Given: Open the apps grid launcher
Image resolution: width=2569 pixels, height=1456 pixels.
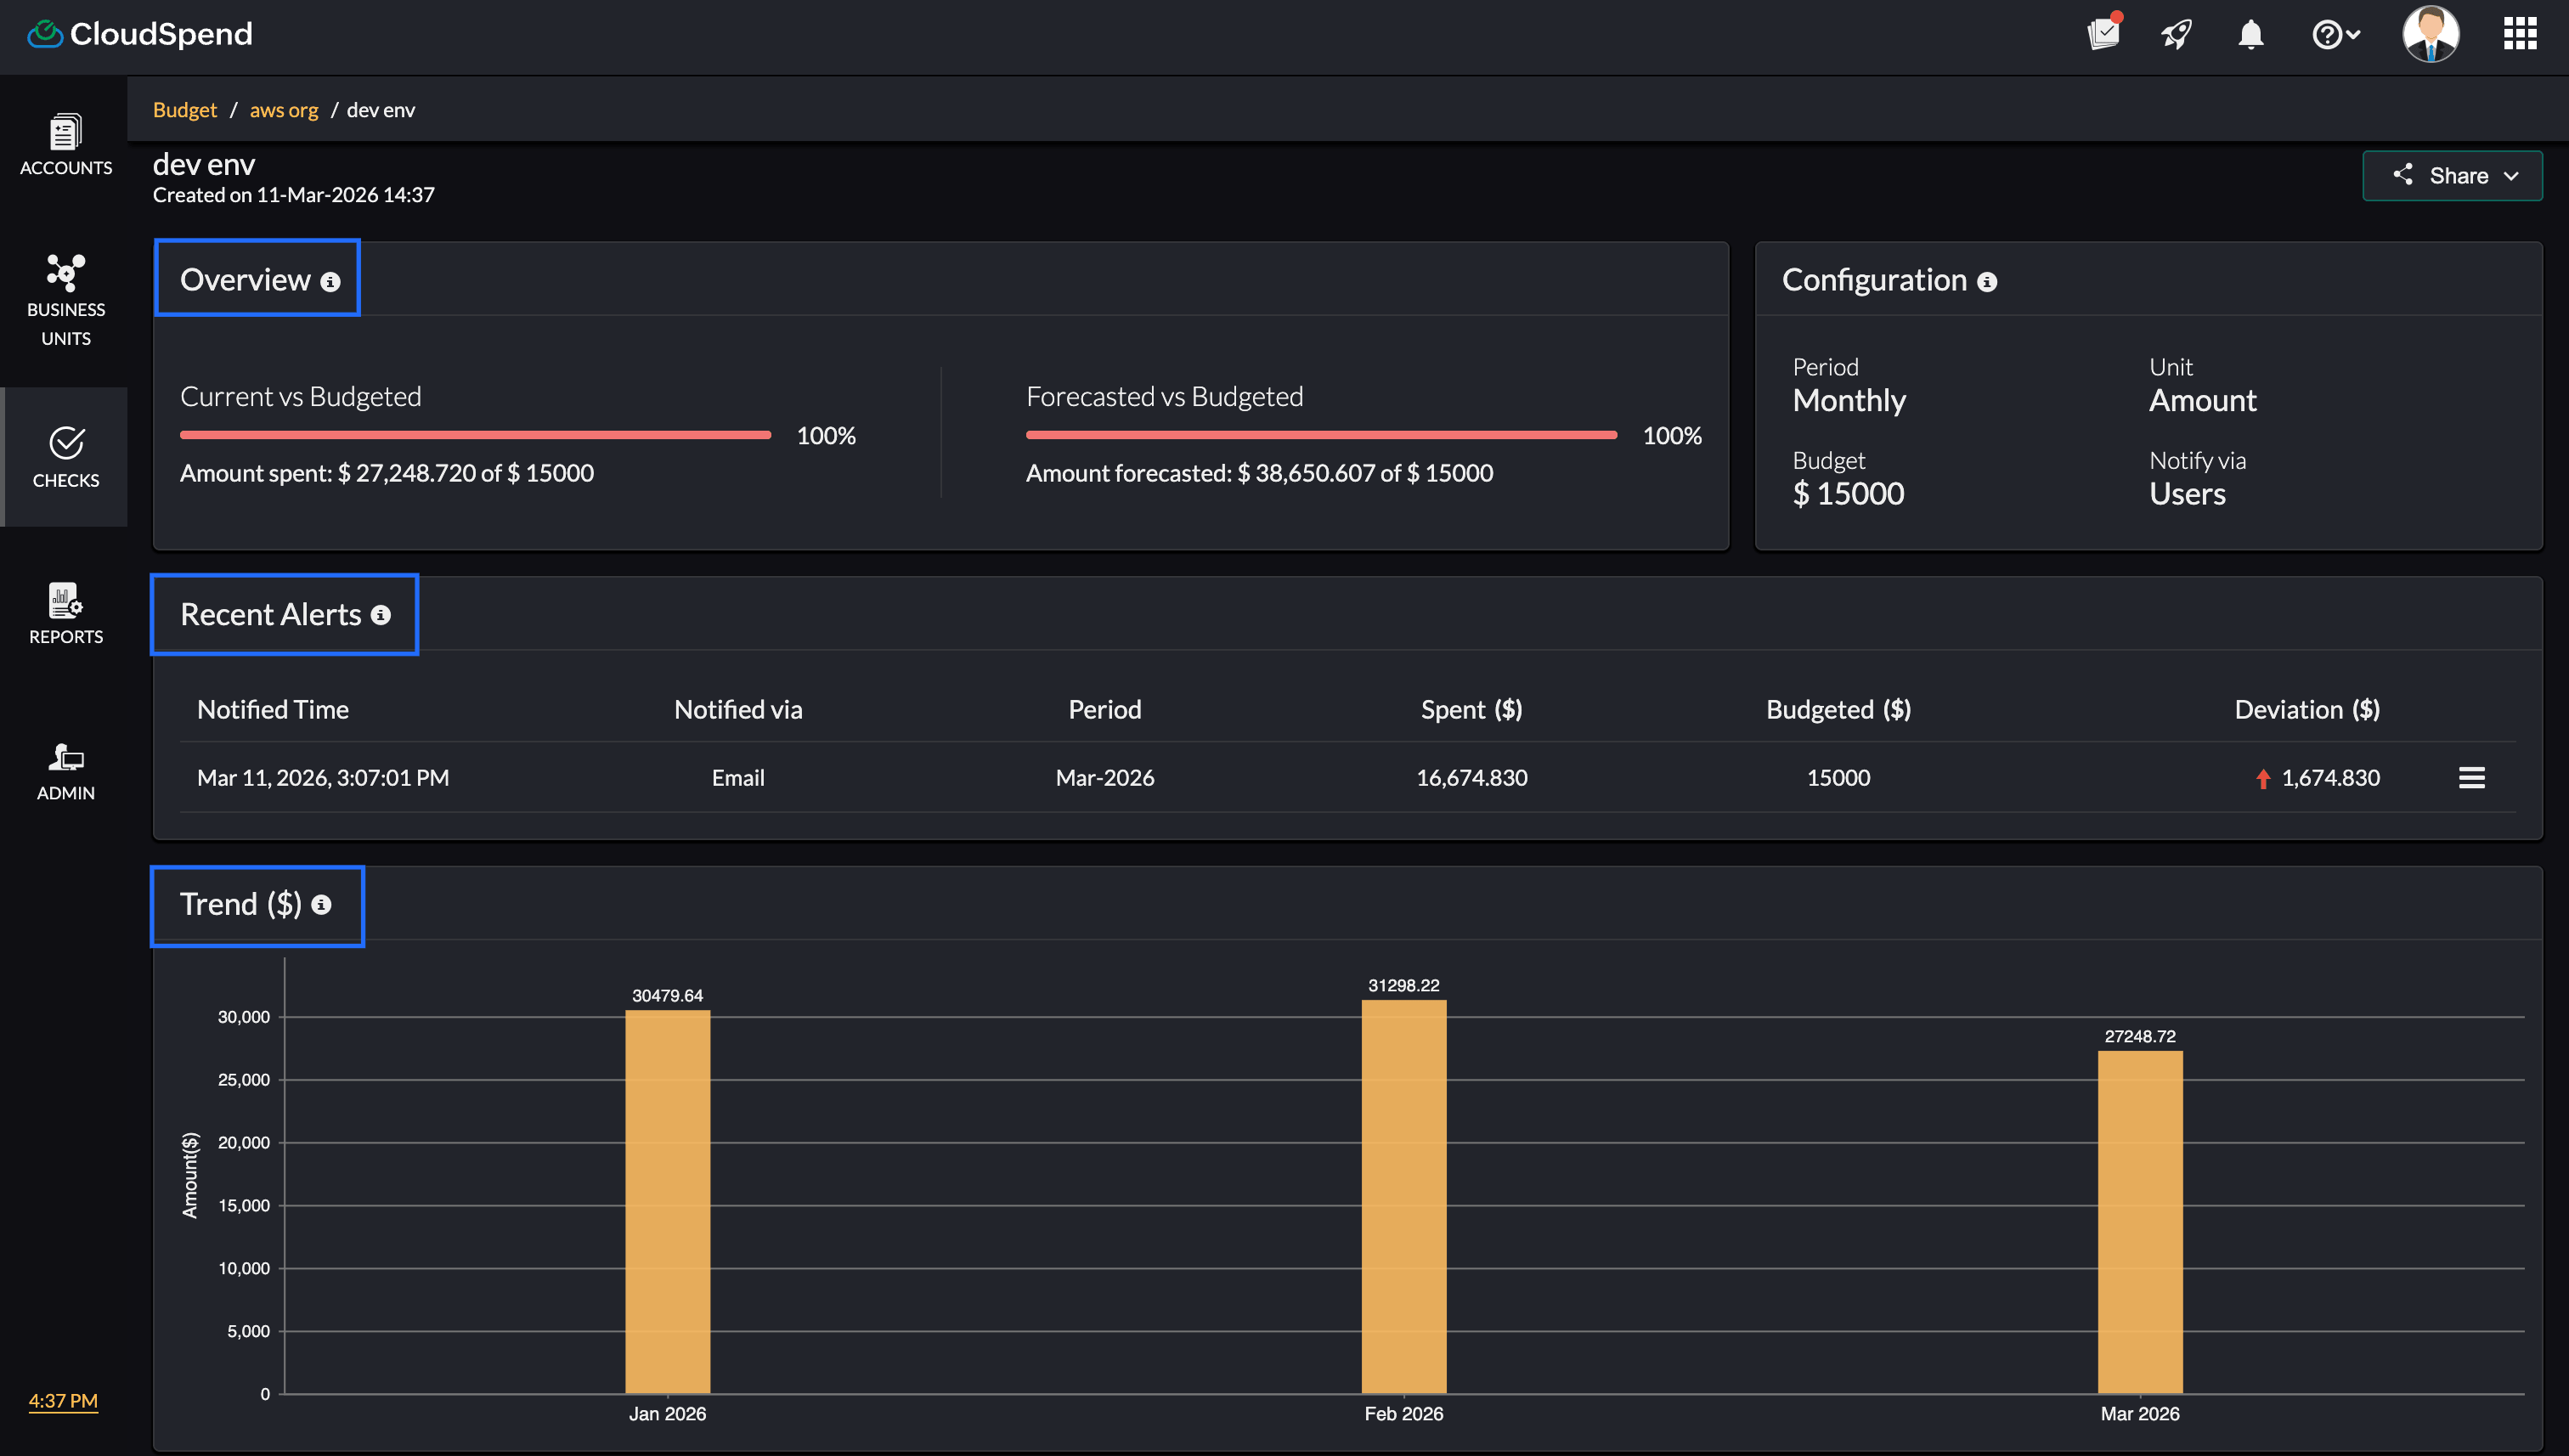Looking at the screenshot, I should point(2519,34).
